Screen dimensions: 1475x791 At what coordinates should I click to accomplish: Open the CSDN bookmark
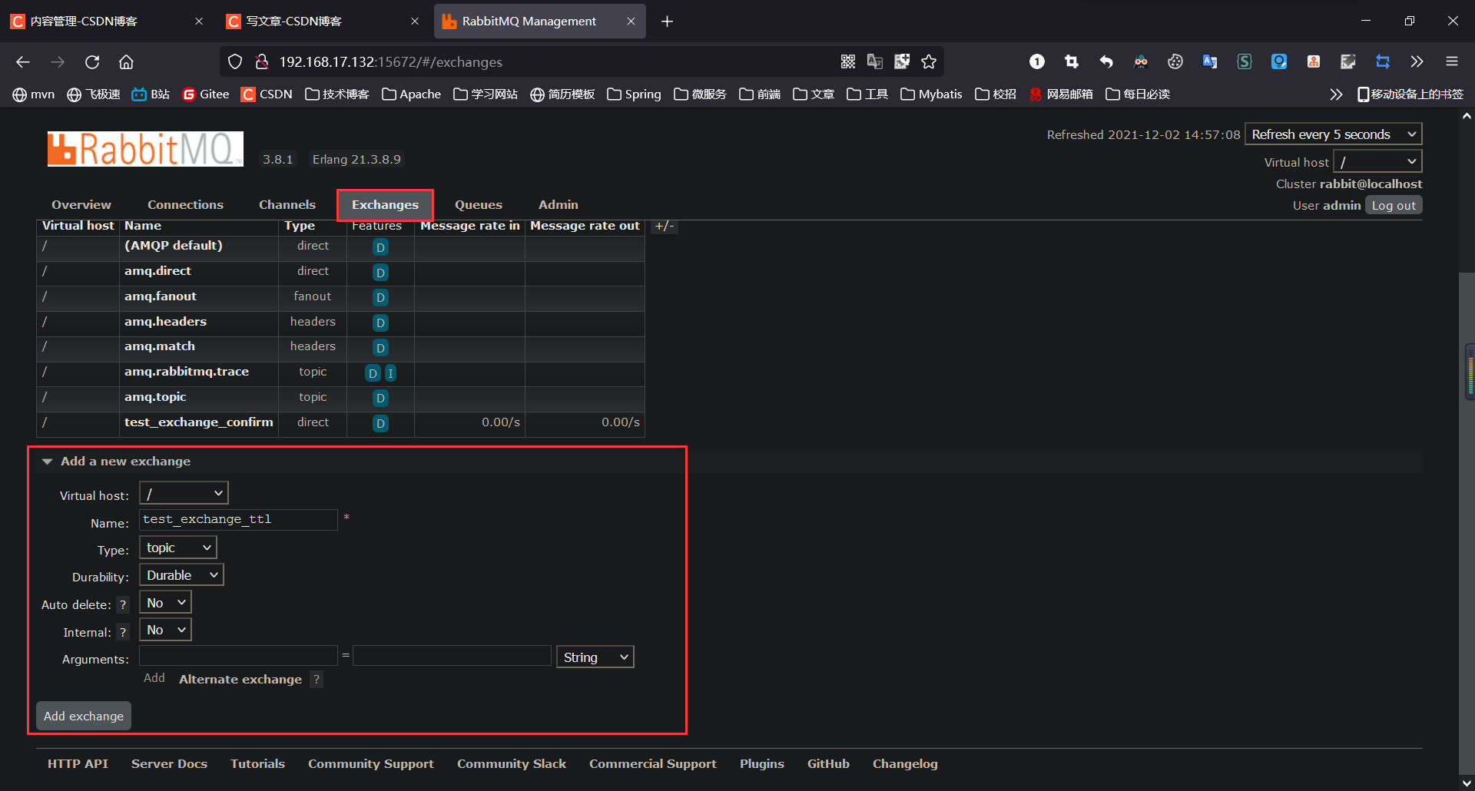pos(267,94)
